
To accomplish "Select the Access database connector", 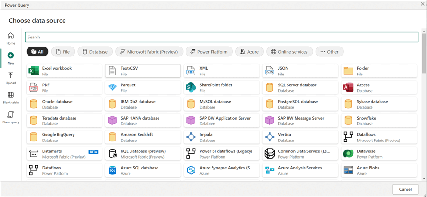I will (379, 87).
